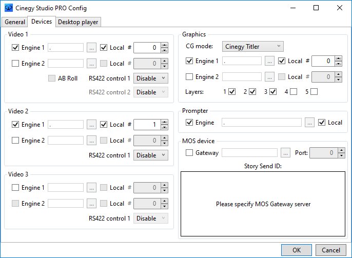Enable the MOS Gateway checkbox

189,152
